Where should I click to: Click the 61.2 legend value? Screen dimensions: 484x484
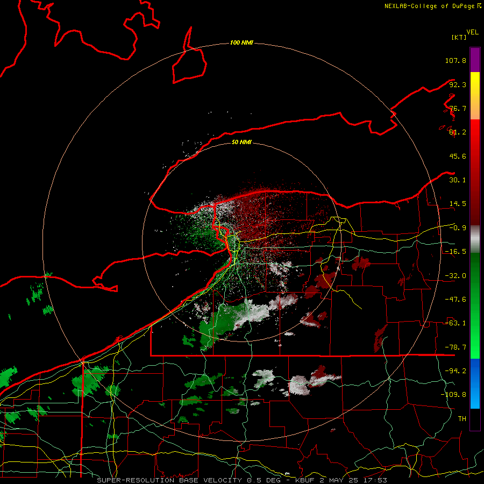click(458, 132)
